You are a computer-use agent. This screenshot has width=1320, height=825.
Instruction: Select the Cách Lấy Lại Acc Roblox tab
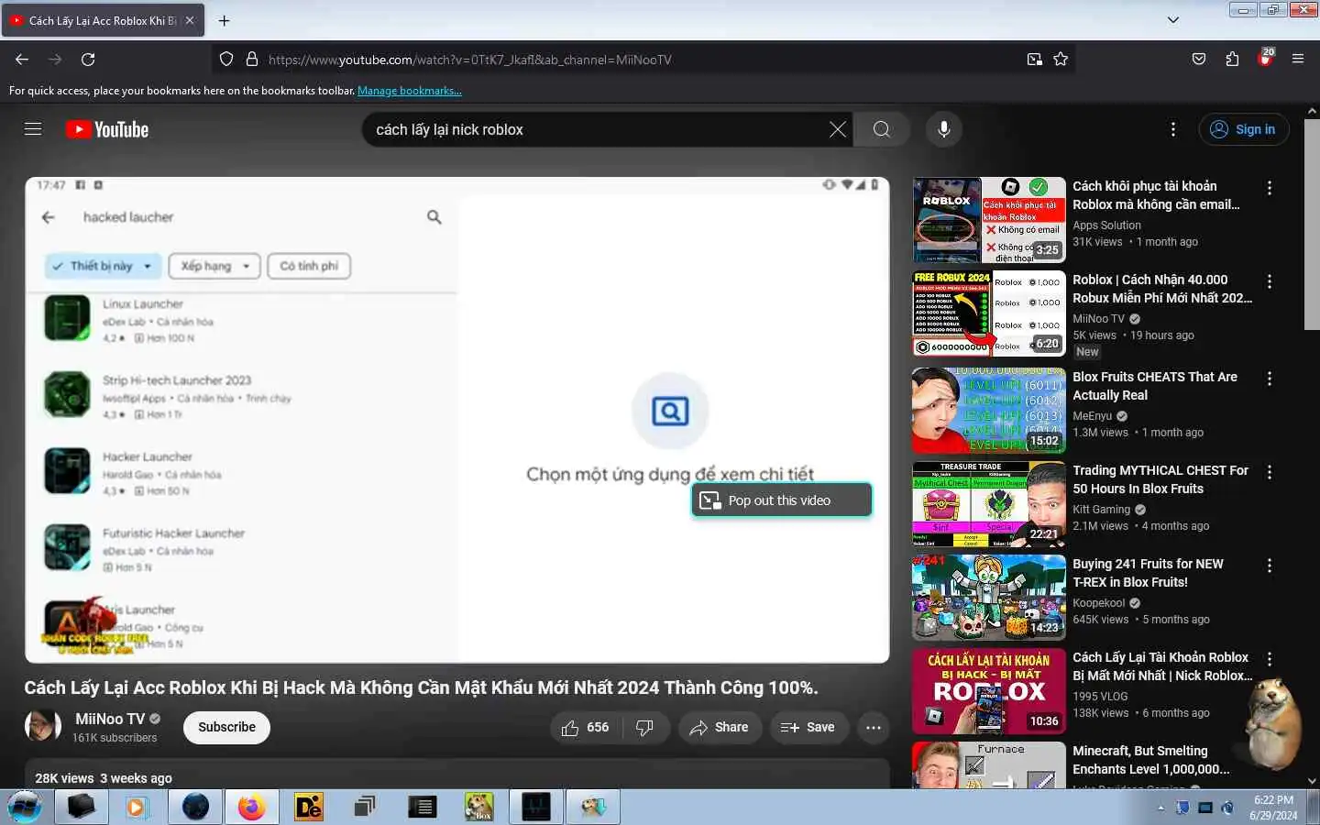coord(103,20)
